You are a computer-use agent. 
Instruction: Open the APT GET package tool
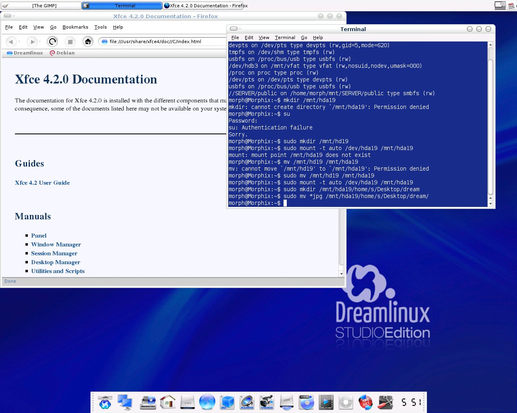(366, 402)
